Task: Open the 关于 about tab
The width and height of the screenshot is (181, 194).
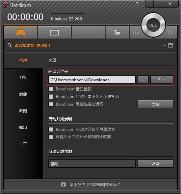Action: (x=23, y=144)
